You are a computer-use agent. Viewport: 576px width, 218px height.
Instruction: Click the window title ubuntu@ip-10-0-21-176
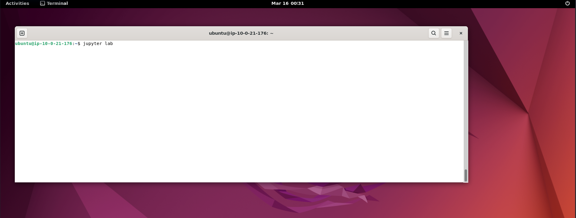click(x=241, y=33)
